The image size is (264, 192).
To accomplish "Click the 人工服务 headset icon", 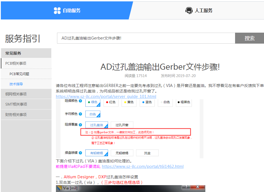I will 189,11.
